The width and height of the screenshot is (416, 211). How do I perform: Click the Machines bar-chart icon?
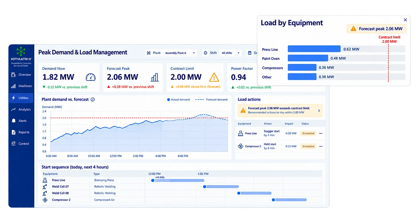coord(14,86)
